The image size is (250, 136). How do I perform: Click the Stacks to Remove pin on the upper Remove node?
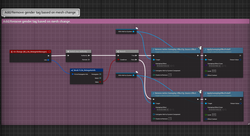point(154,75)
